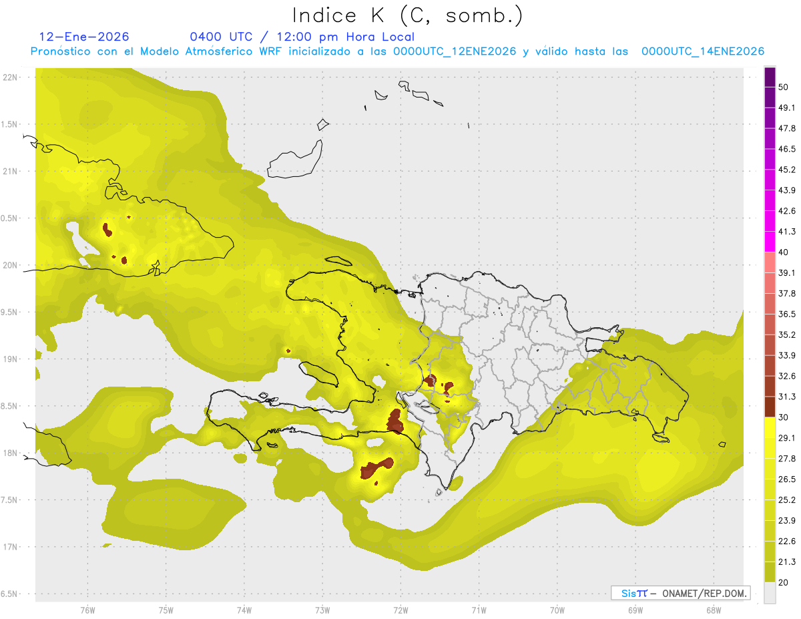This screenshot has height=619, width=801.
Task: Click the '17N' latitude label
Action: point(11,547)
